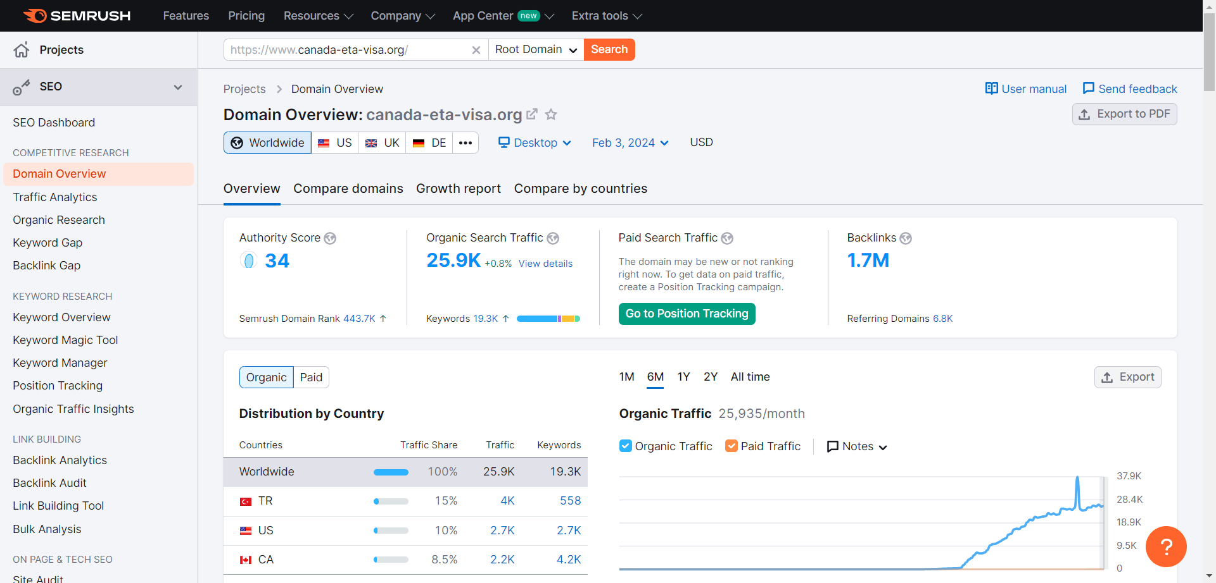Select the US flag database

(335, 143)
